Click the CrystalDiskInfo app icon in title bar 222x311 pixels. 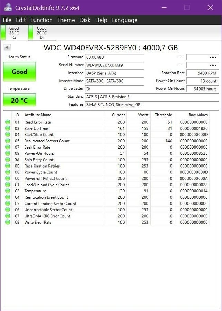(x=8, y=7)
